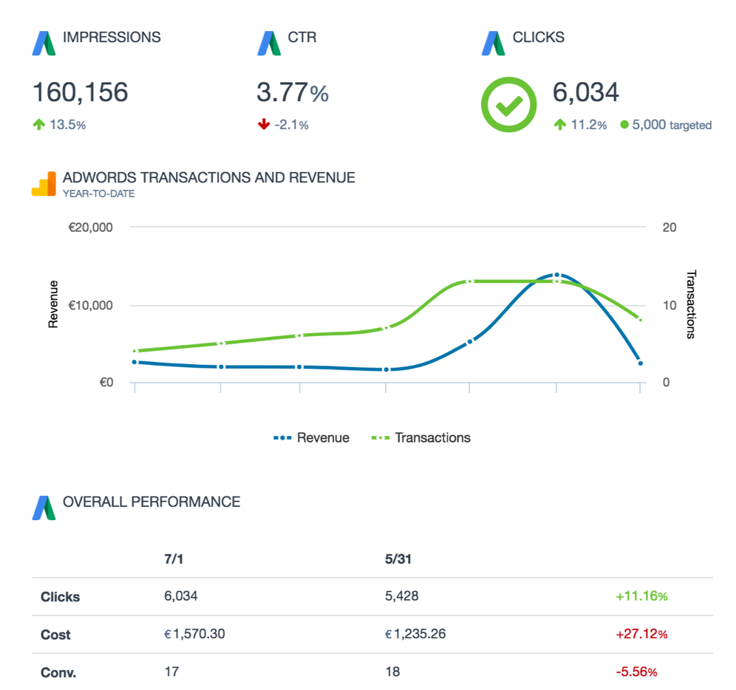Expand the OVERALL PERFORMANCE section
Screen dimensions: 736x690
point(151,502)
